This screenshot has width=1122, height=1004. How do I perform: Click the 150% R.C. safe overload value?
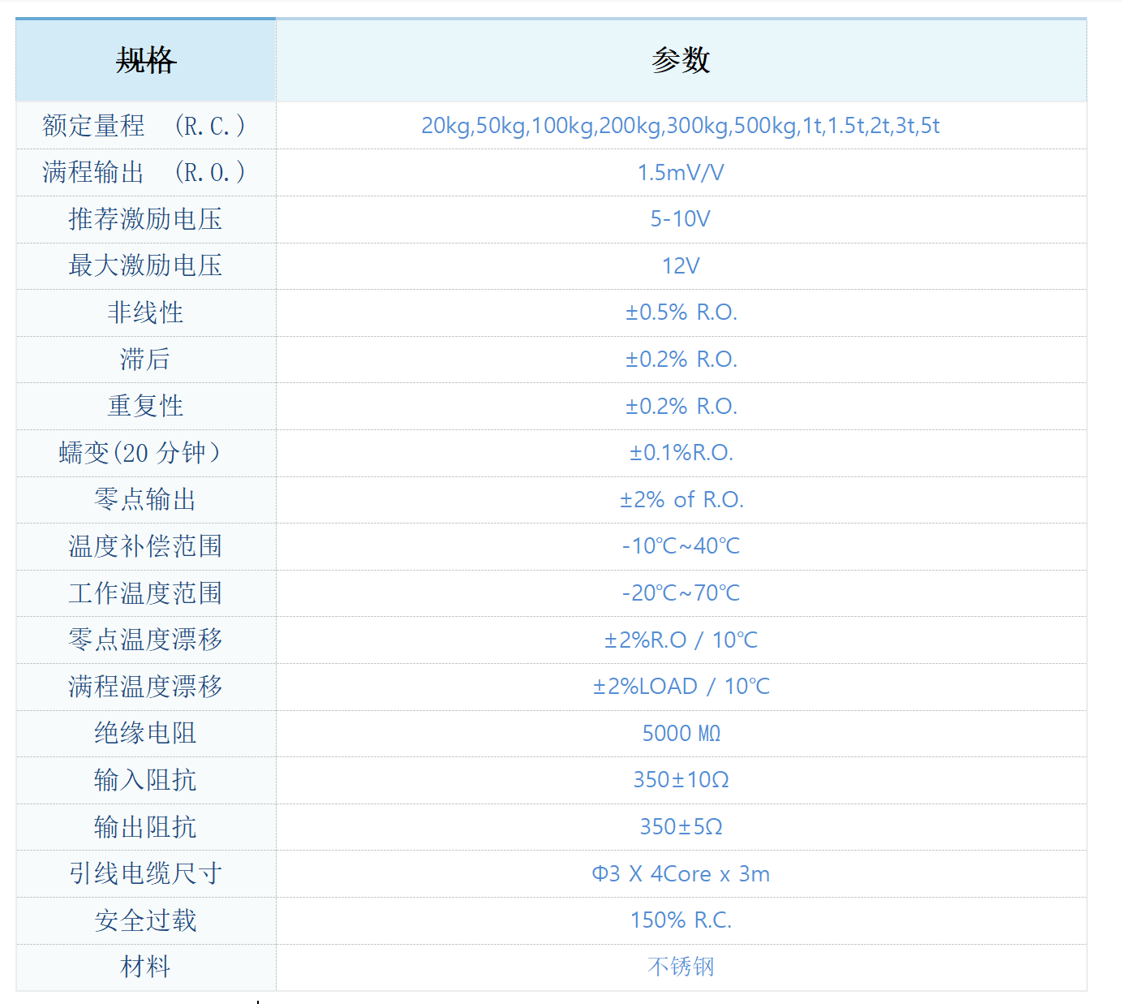click(681, 920)
